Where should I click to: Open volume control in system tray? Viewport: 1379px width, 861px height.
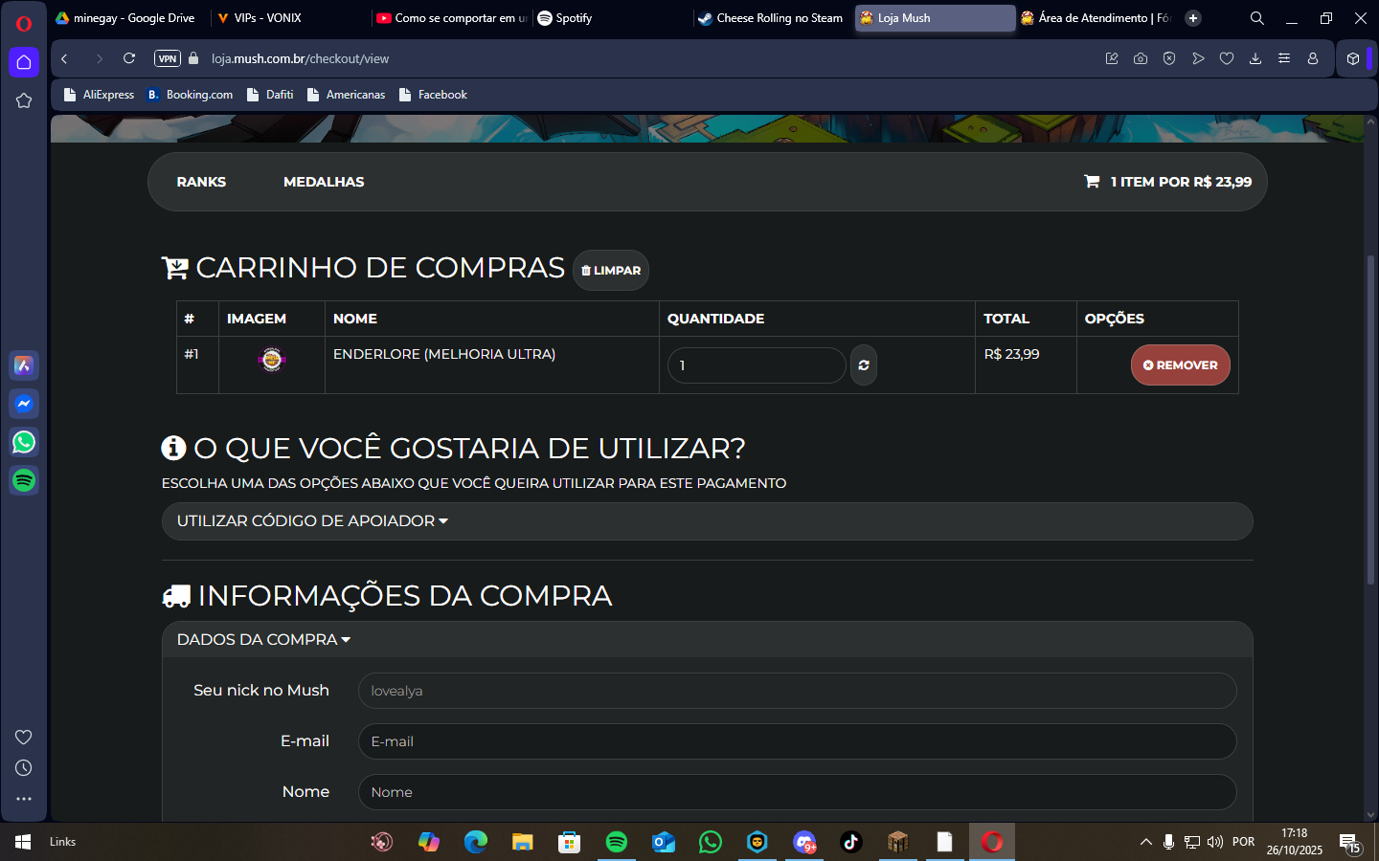click(1215, 842)
